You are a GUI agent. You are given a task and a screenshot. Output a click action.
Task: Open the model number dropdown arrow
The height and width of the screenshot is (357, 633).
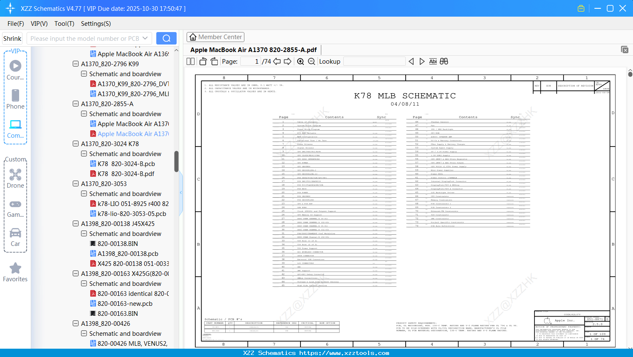(145, 38)
